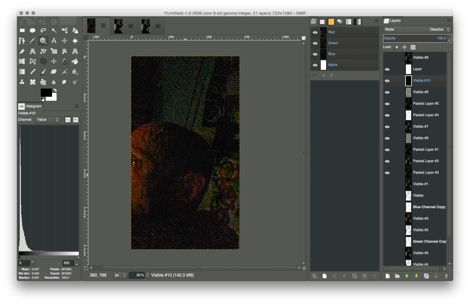Select the Crop knife tool
This screenshot has height=305, width=470.
(x=22, y=51)
